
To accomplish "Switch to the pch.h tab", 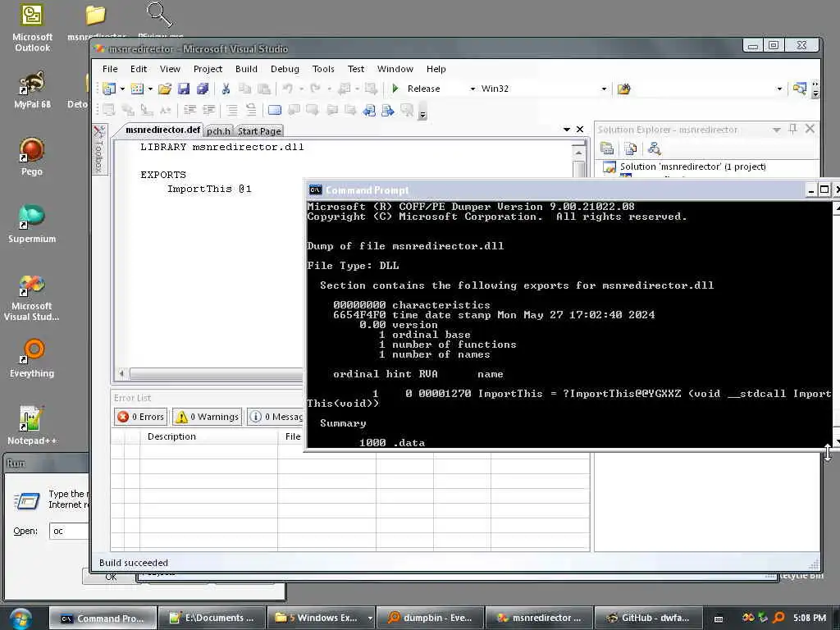I will 218,131.
